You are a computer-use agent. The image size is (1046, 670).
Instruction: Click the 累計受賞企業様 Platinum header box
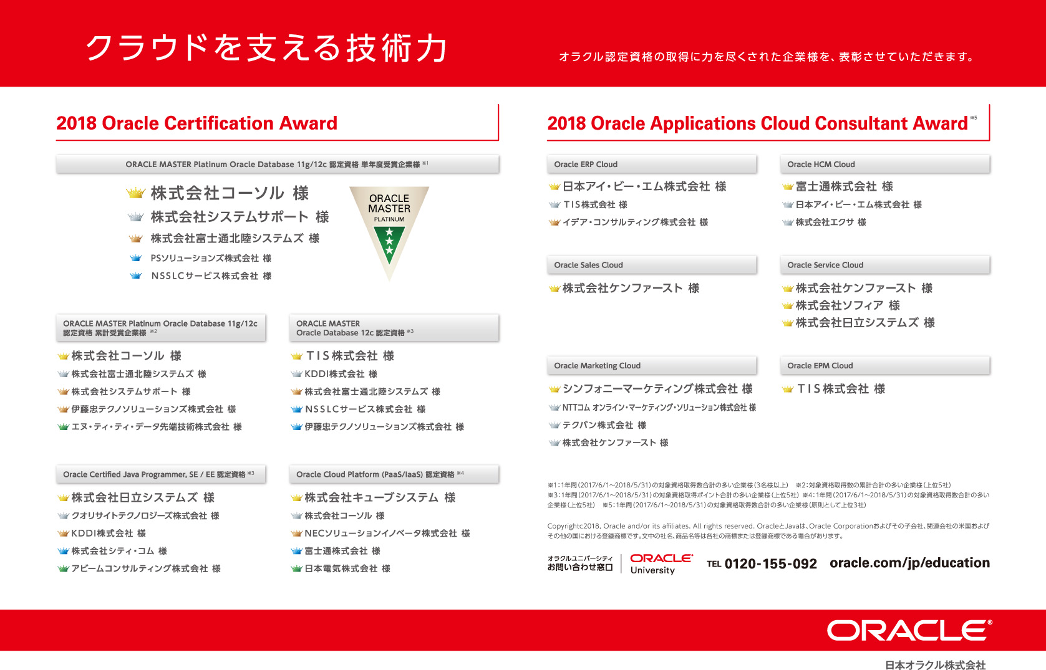click(161, 328)
